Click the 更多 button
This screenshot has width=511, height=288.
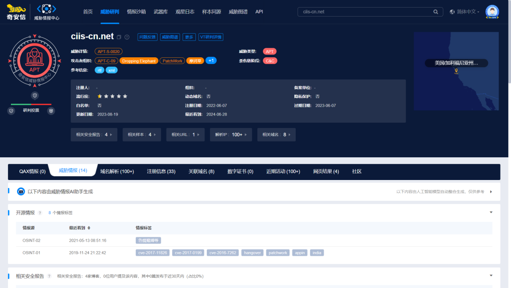coord(189,37)
